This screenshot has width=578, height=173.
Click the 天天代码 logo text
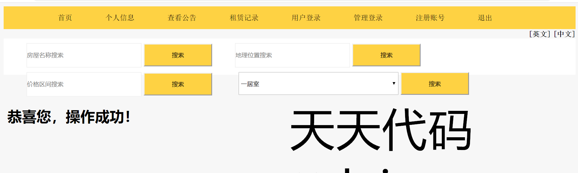(x=381, y=130)
